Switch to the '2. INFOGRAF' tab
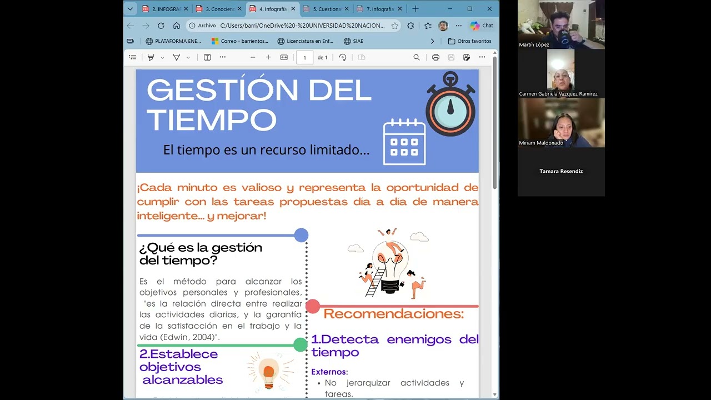This screenshot has width=711, height=400. (161, 9)
